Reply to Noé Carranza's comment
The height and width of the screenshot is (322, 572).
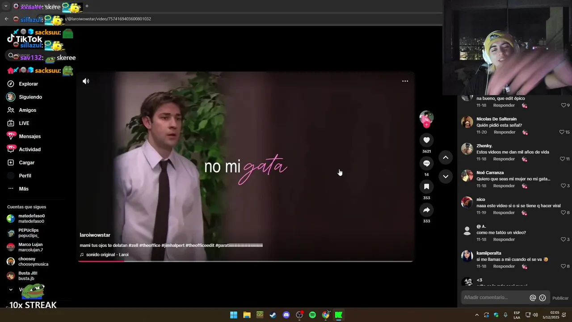[504, 186]
